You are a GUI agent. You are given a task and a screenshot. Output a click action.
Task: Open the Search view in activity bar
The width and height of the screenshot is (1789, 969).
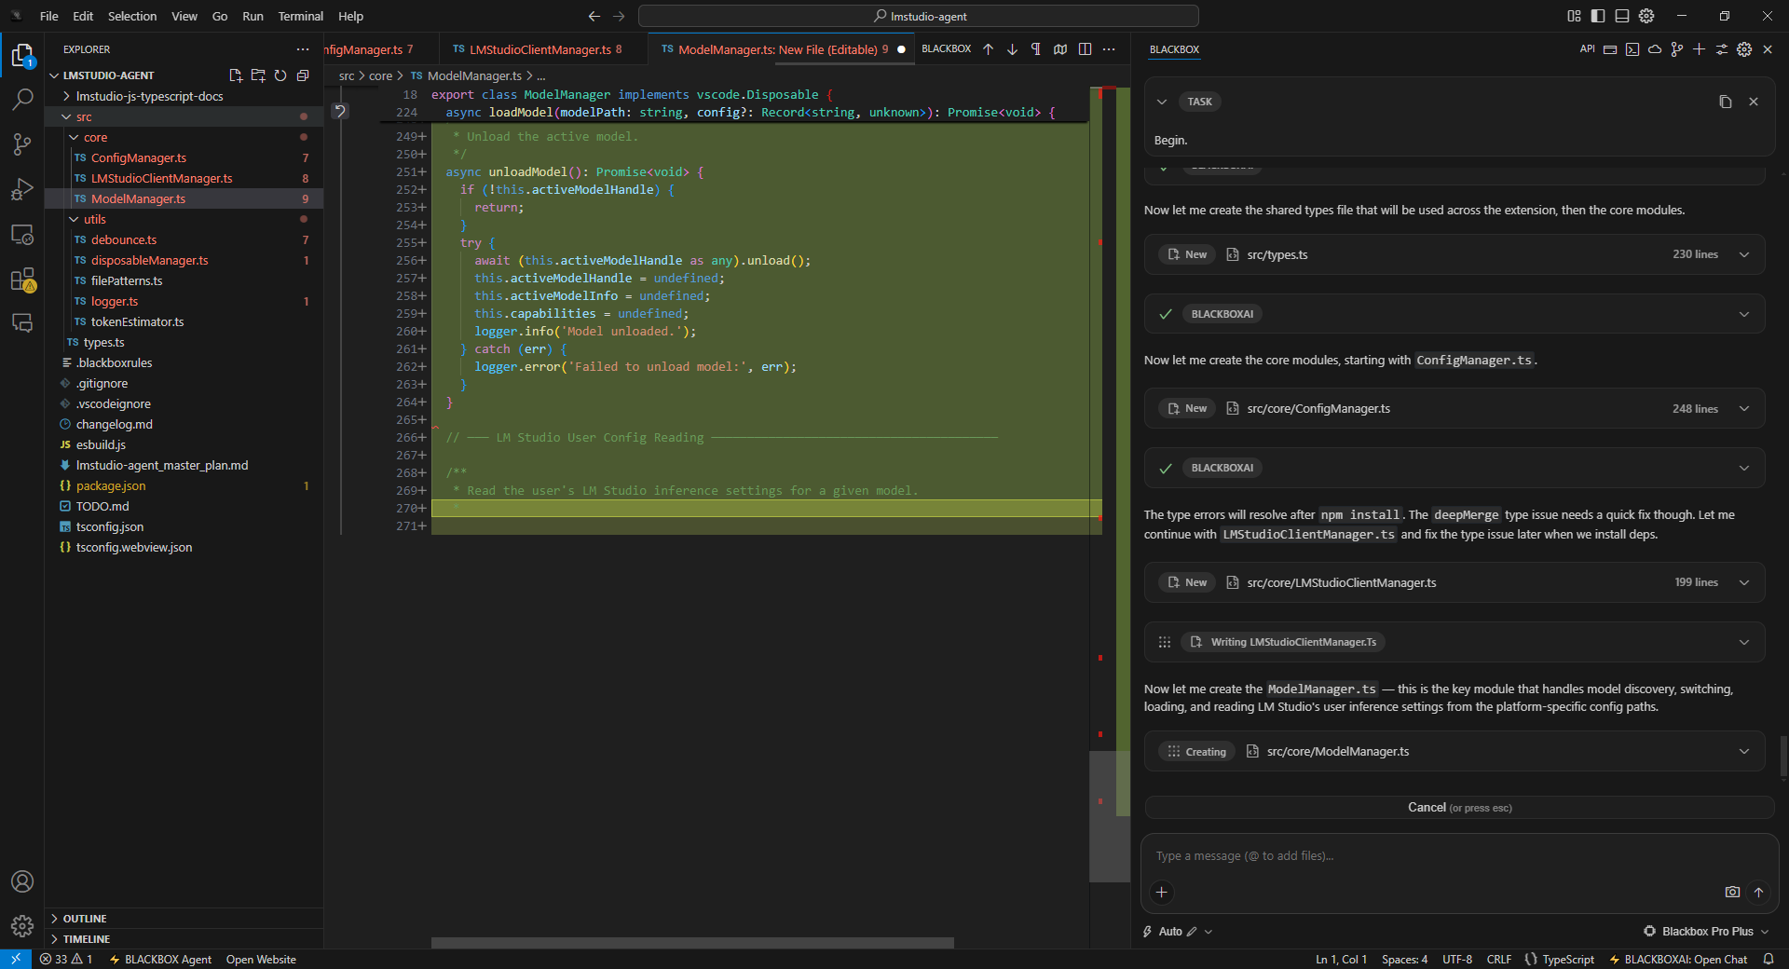pyautogui.click(x=22, y=99)
